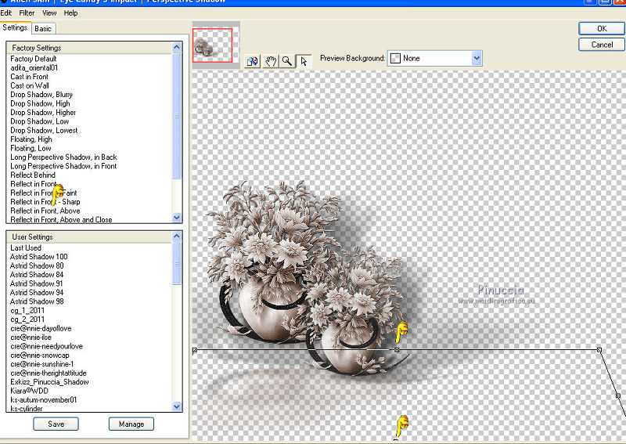The width and height of the screenshot is (626, 444).
Task: Select Cast on Wall preset
Action: pos(30,85)
